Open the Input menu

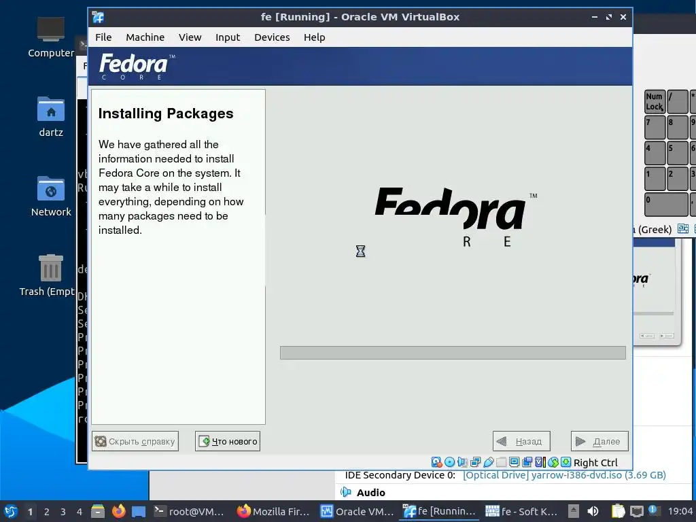click(x=228, y=37)
